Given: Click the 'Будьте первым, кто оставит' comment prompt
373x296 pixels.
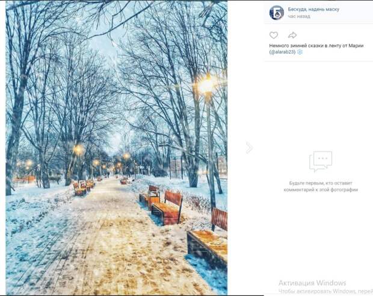Looking at the screenshot, I should pyautogui.click(x=321, y=183).
